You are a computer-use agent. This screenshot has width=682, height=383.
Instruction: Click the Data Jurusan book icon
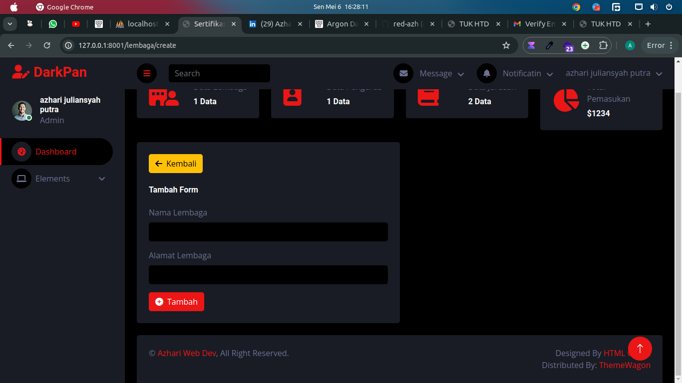click(x=428, y=97)
